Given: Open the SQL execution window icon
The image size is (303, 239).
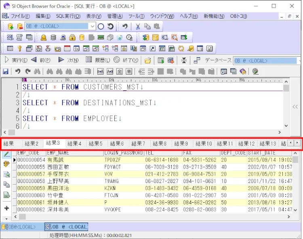Looking at the screenshot, I should tap(10, 37).
